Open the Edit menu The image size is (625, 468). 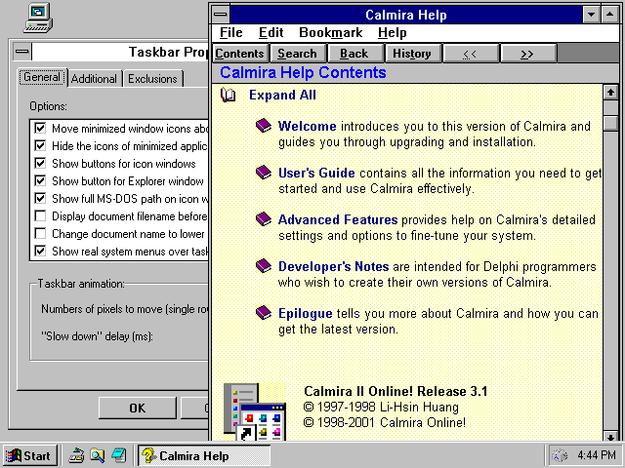click(x=271, y=32)
